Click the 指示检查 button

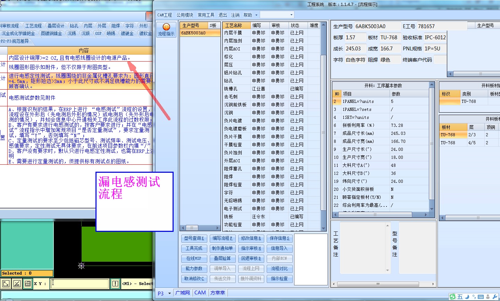[280, 278]
